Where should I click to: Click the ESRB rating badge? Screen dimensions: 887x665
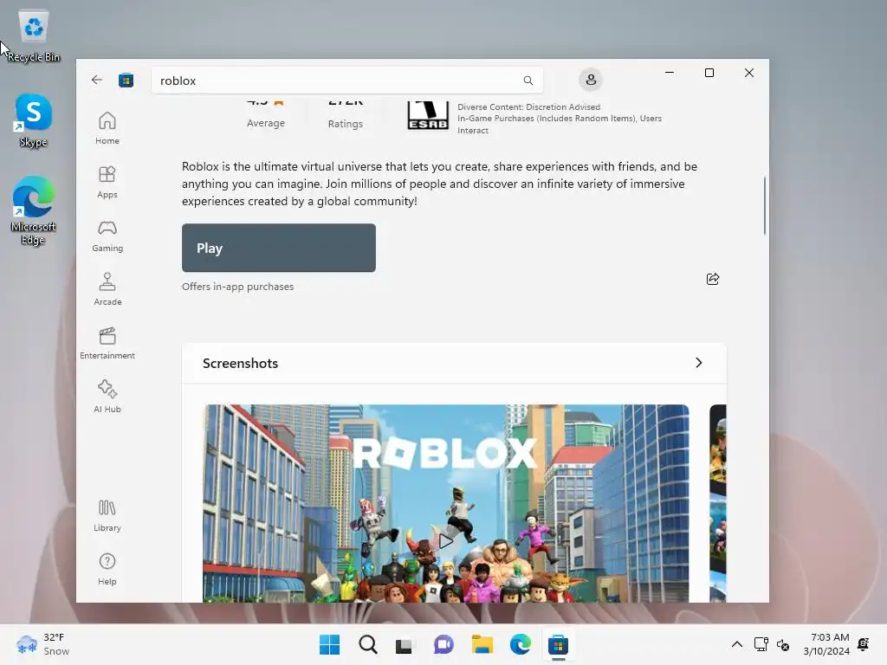pyautogui.click(x=428, y=115)
